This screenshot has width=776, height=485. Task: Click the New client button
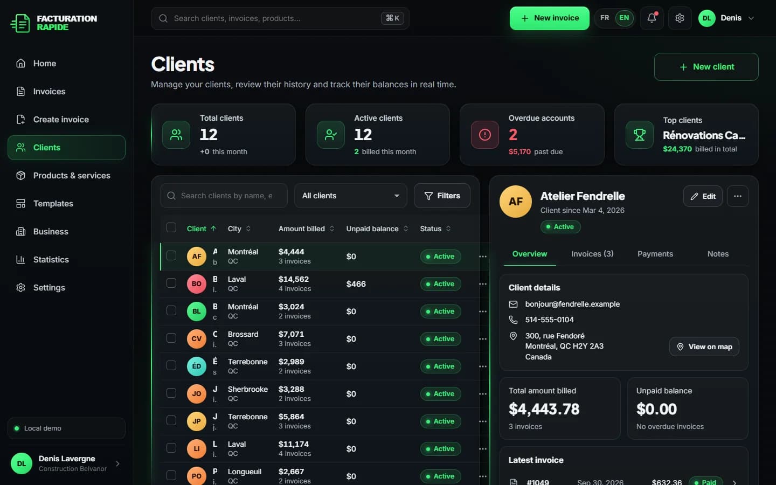[x=706, y=67]
